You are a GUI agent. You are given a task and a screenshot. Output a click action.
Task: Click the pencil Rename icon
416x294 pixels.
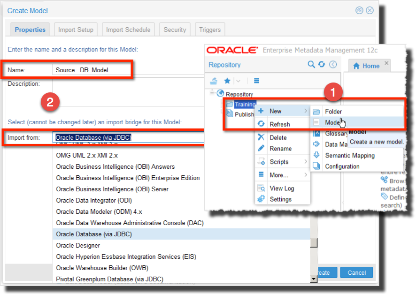point(261,148)
